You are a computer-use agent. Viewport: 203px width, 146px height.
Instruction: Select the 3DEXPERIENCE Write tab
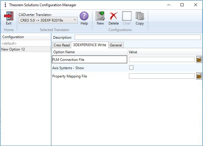click(90, 45)
